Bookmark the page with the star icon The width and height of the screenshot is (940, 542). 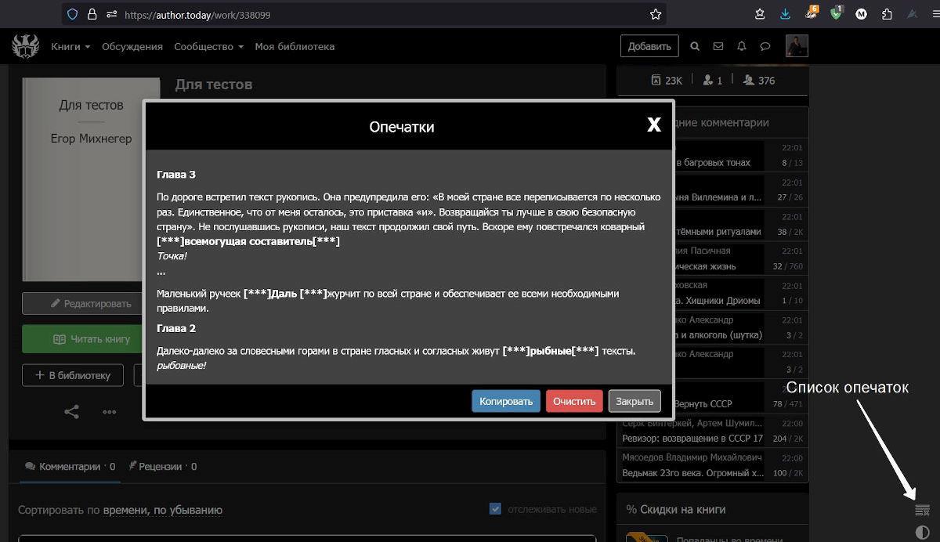pos(656,14)
